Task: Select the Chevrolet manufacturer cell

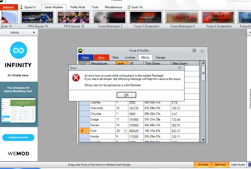Action: (x=102, y=108)
